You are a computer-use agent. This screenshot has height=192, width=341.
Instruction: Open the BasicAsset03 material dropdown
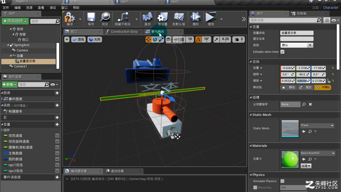[318, 153]
